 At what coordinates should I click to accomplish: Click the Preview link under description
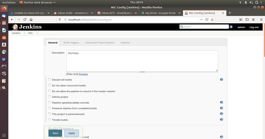click(x=83, y=74)
